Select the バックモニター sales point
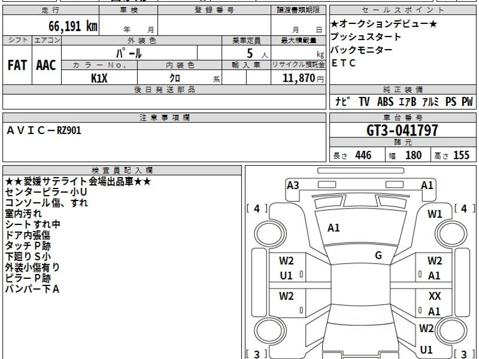 coord(362,50)
